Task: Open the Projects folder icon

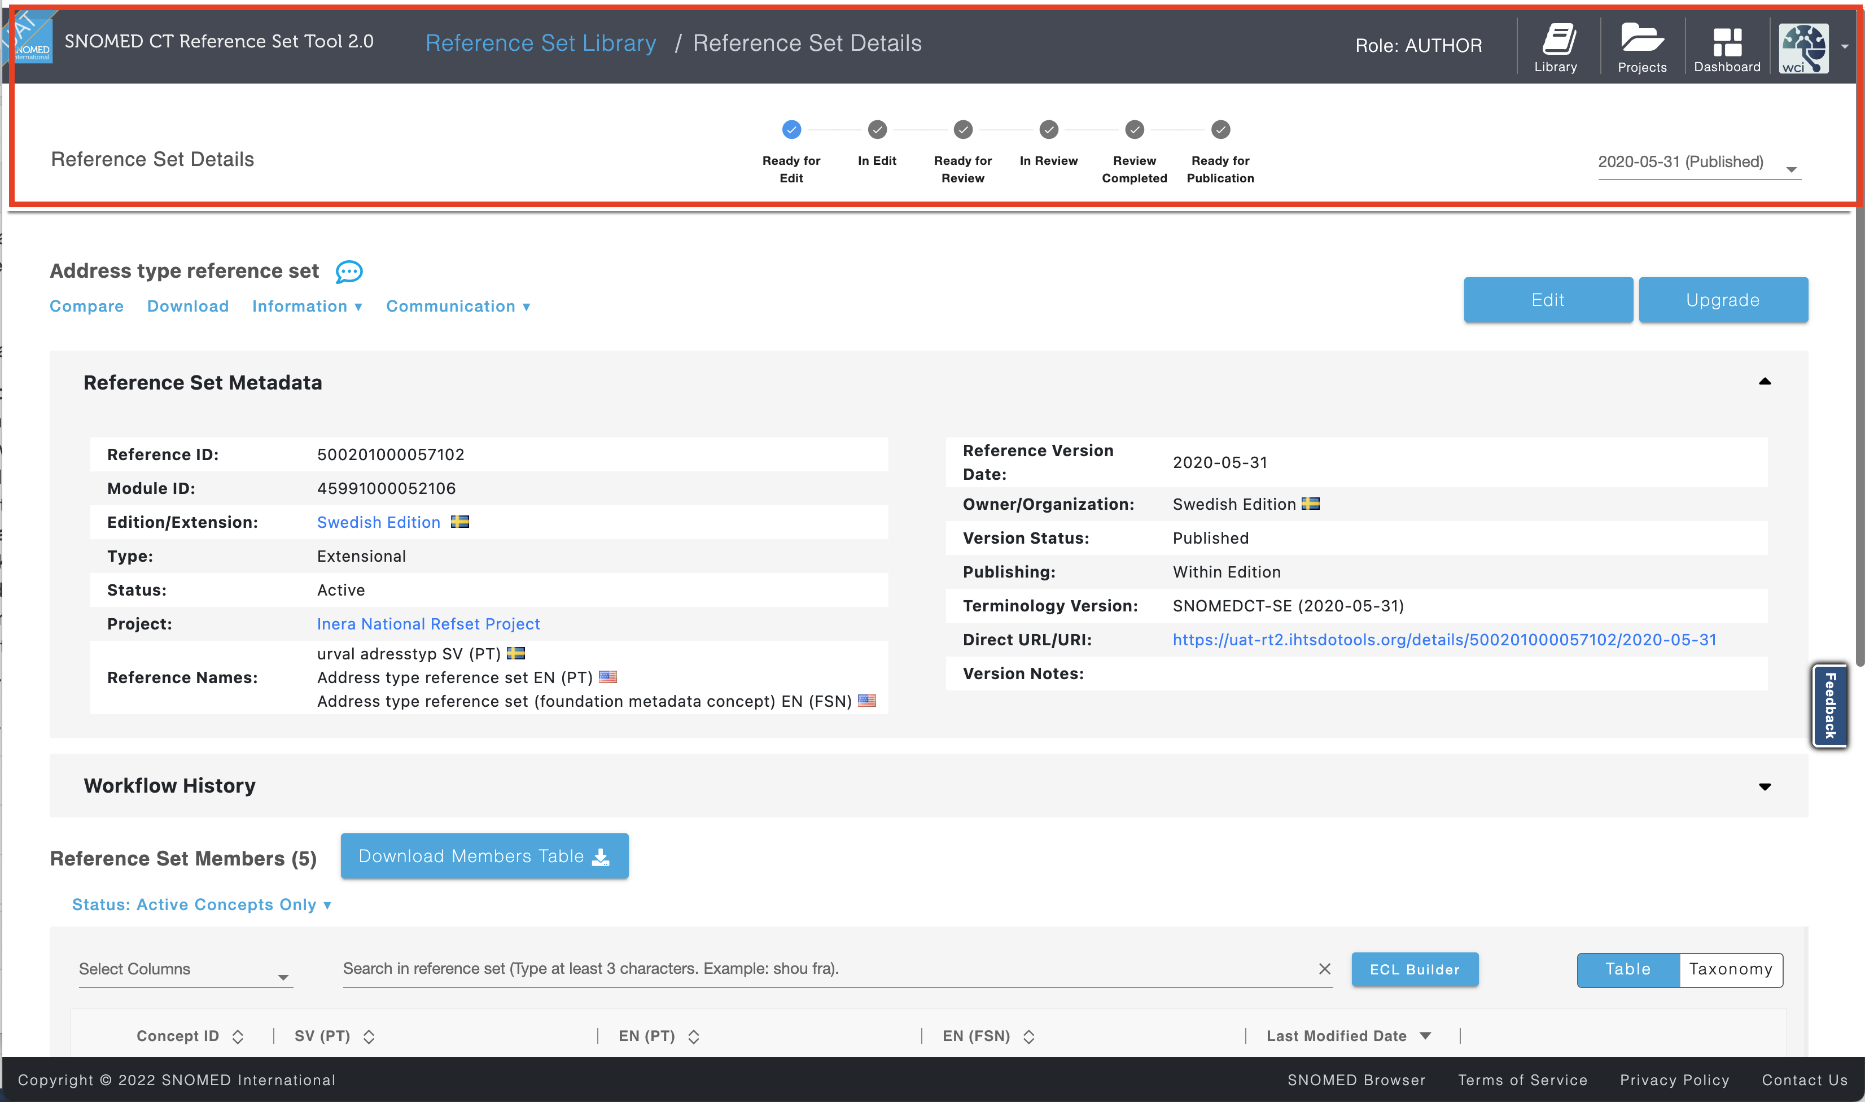Action: (x=1641, y=47)
